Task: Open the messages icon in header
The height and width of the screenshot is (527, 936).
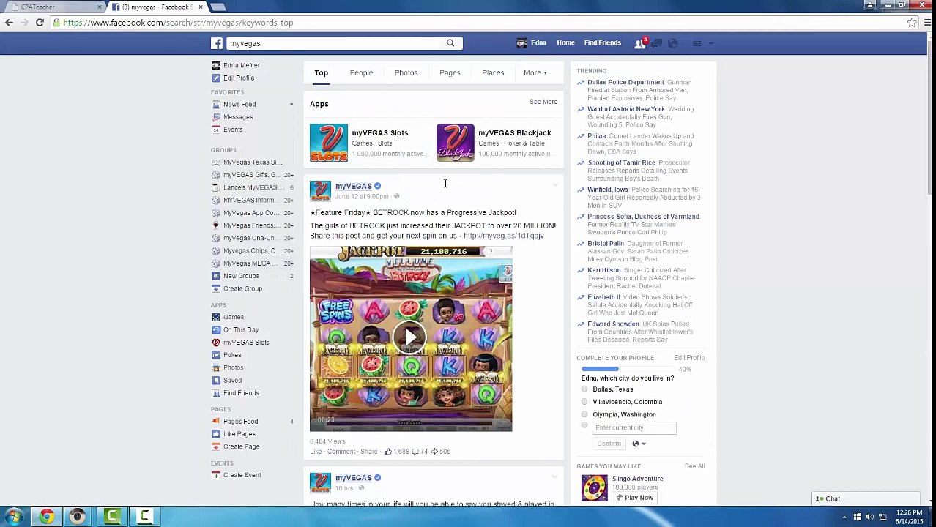Action: tap(656, 43)
